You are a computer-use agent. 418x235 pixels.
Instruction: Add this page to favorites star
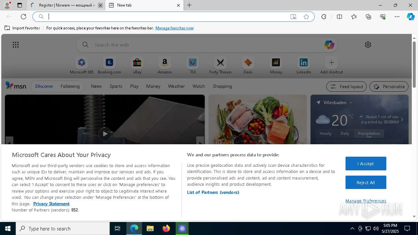[306, 17]
